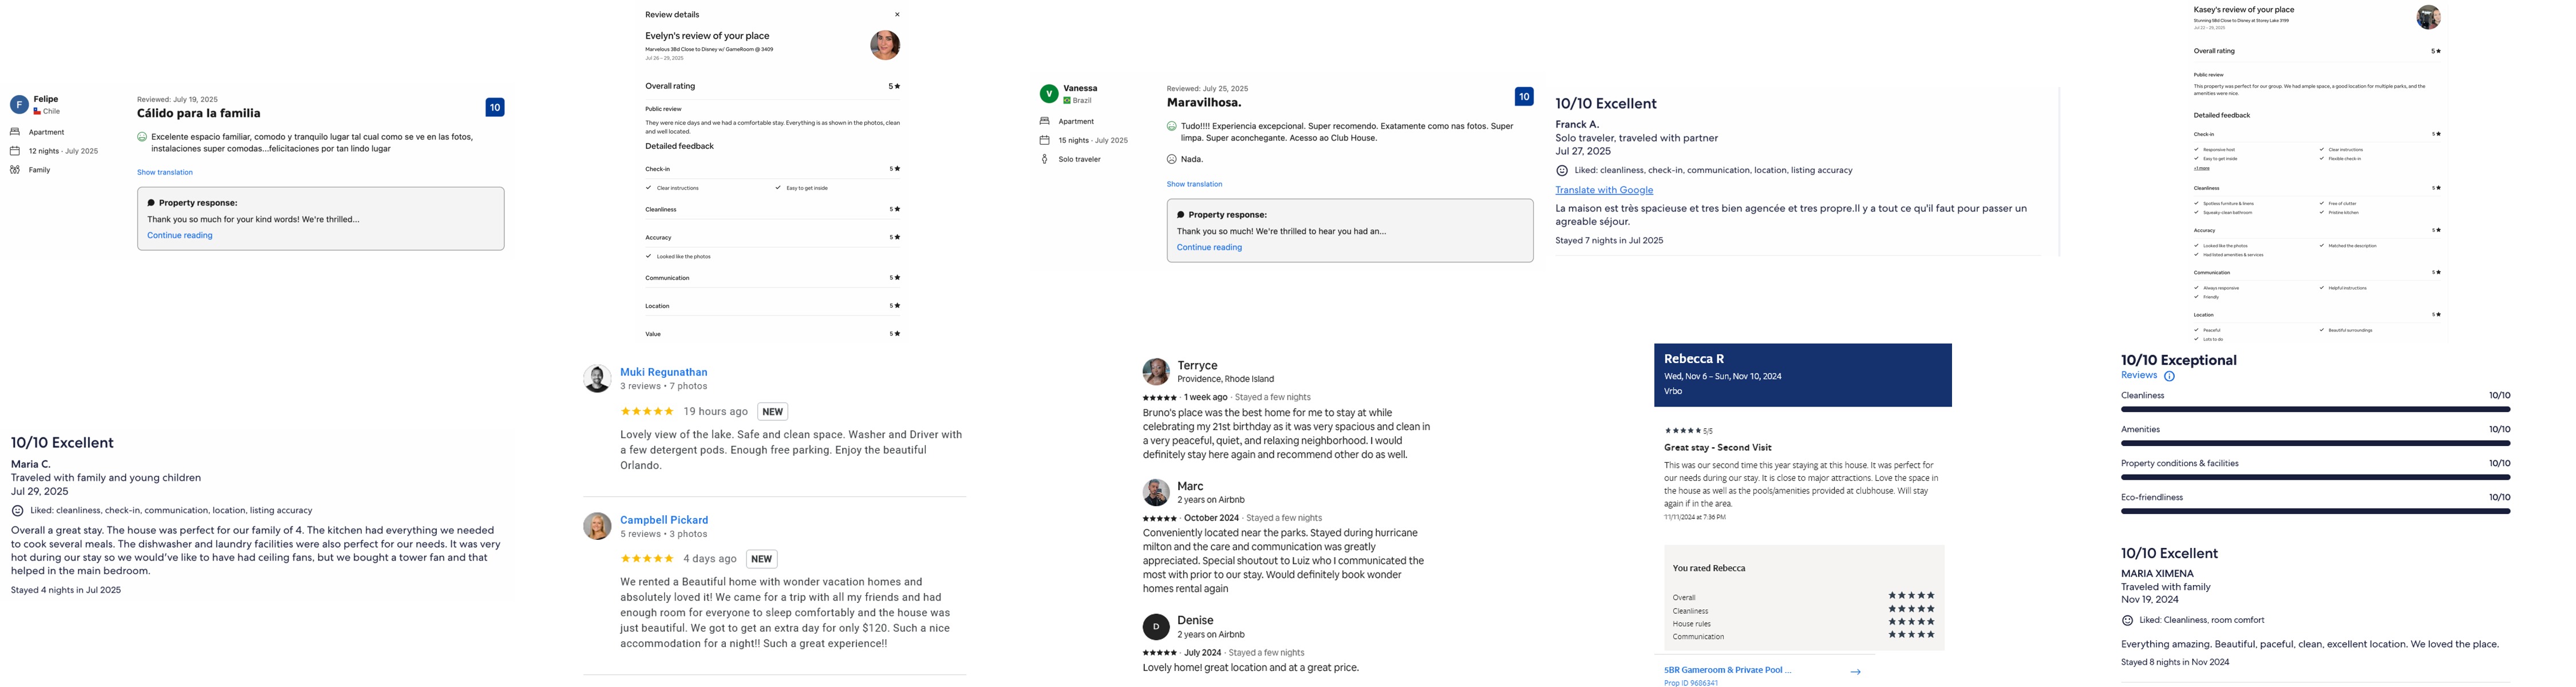This screenshot has height=687, width=2576.
Task: Click the Cleanliness 10/10 rating bar
Action: (x=2315, y=409)
